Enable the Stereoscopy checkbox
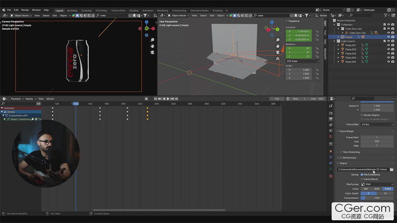Screen dimensions: 397x223 [341, 158]
